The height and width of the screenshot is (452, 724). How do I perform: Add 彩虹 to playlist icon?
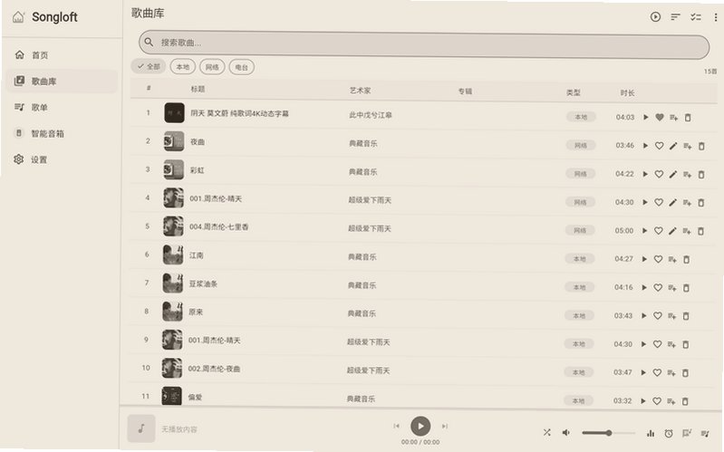click(x=687, y=175)
